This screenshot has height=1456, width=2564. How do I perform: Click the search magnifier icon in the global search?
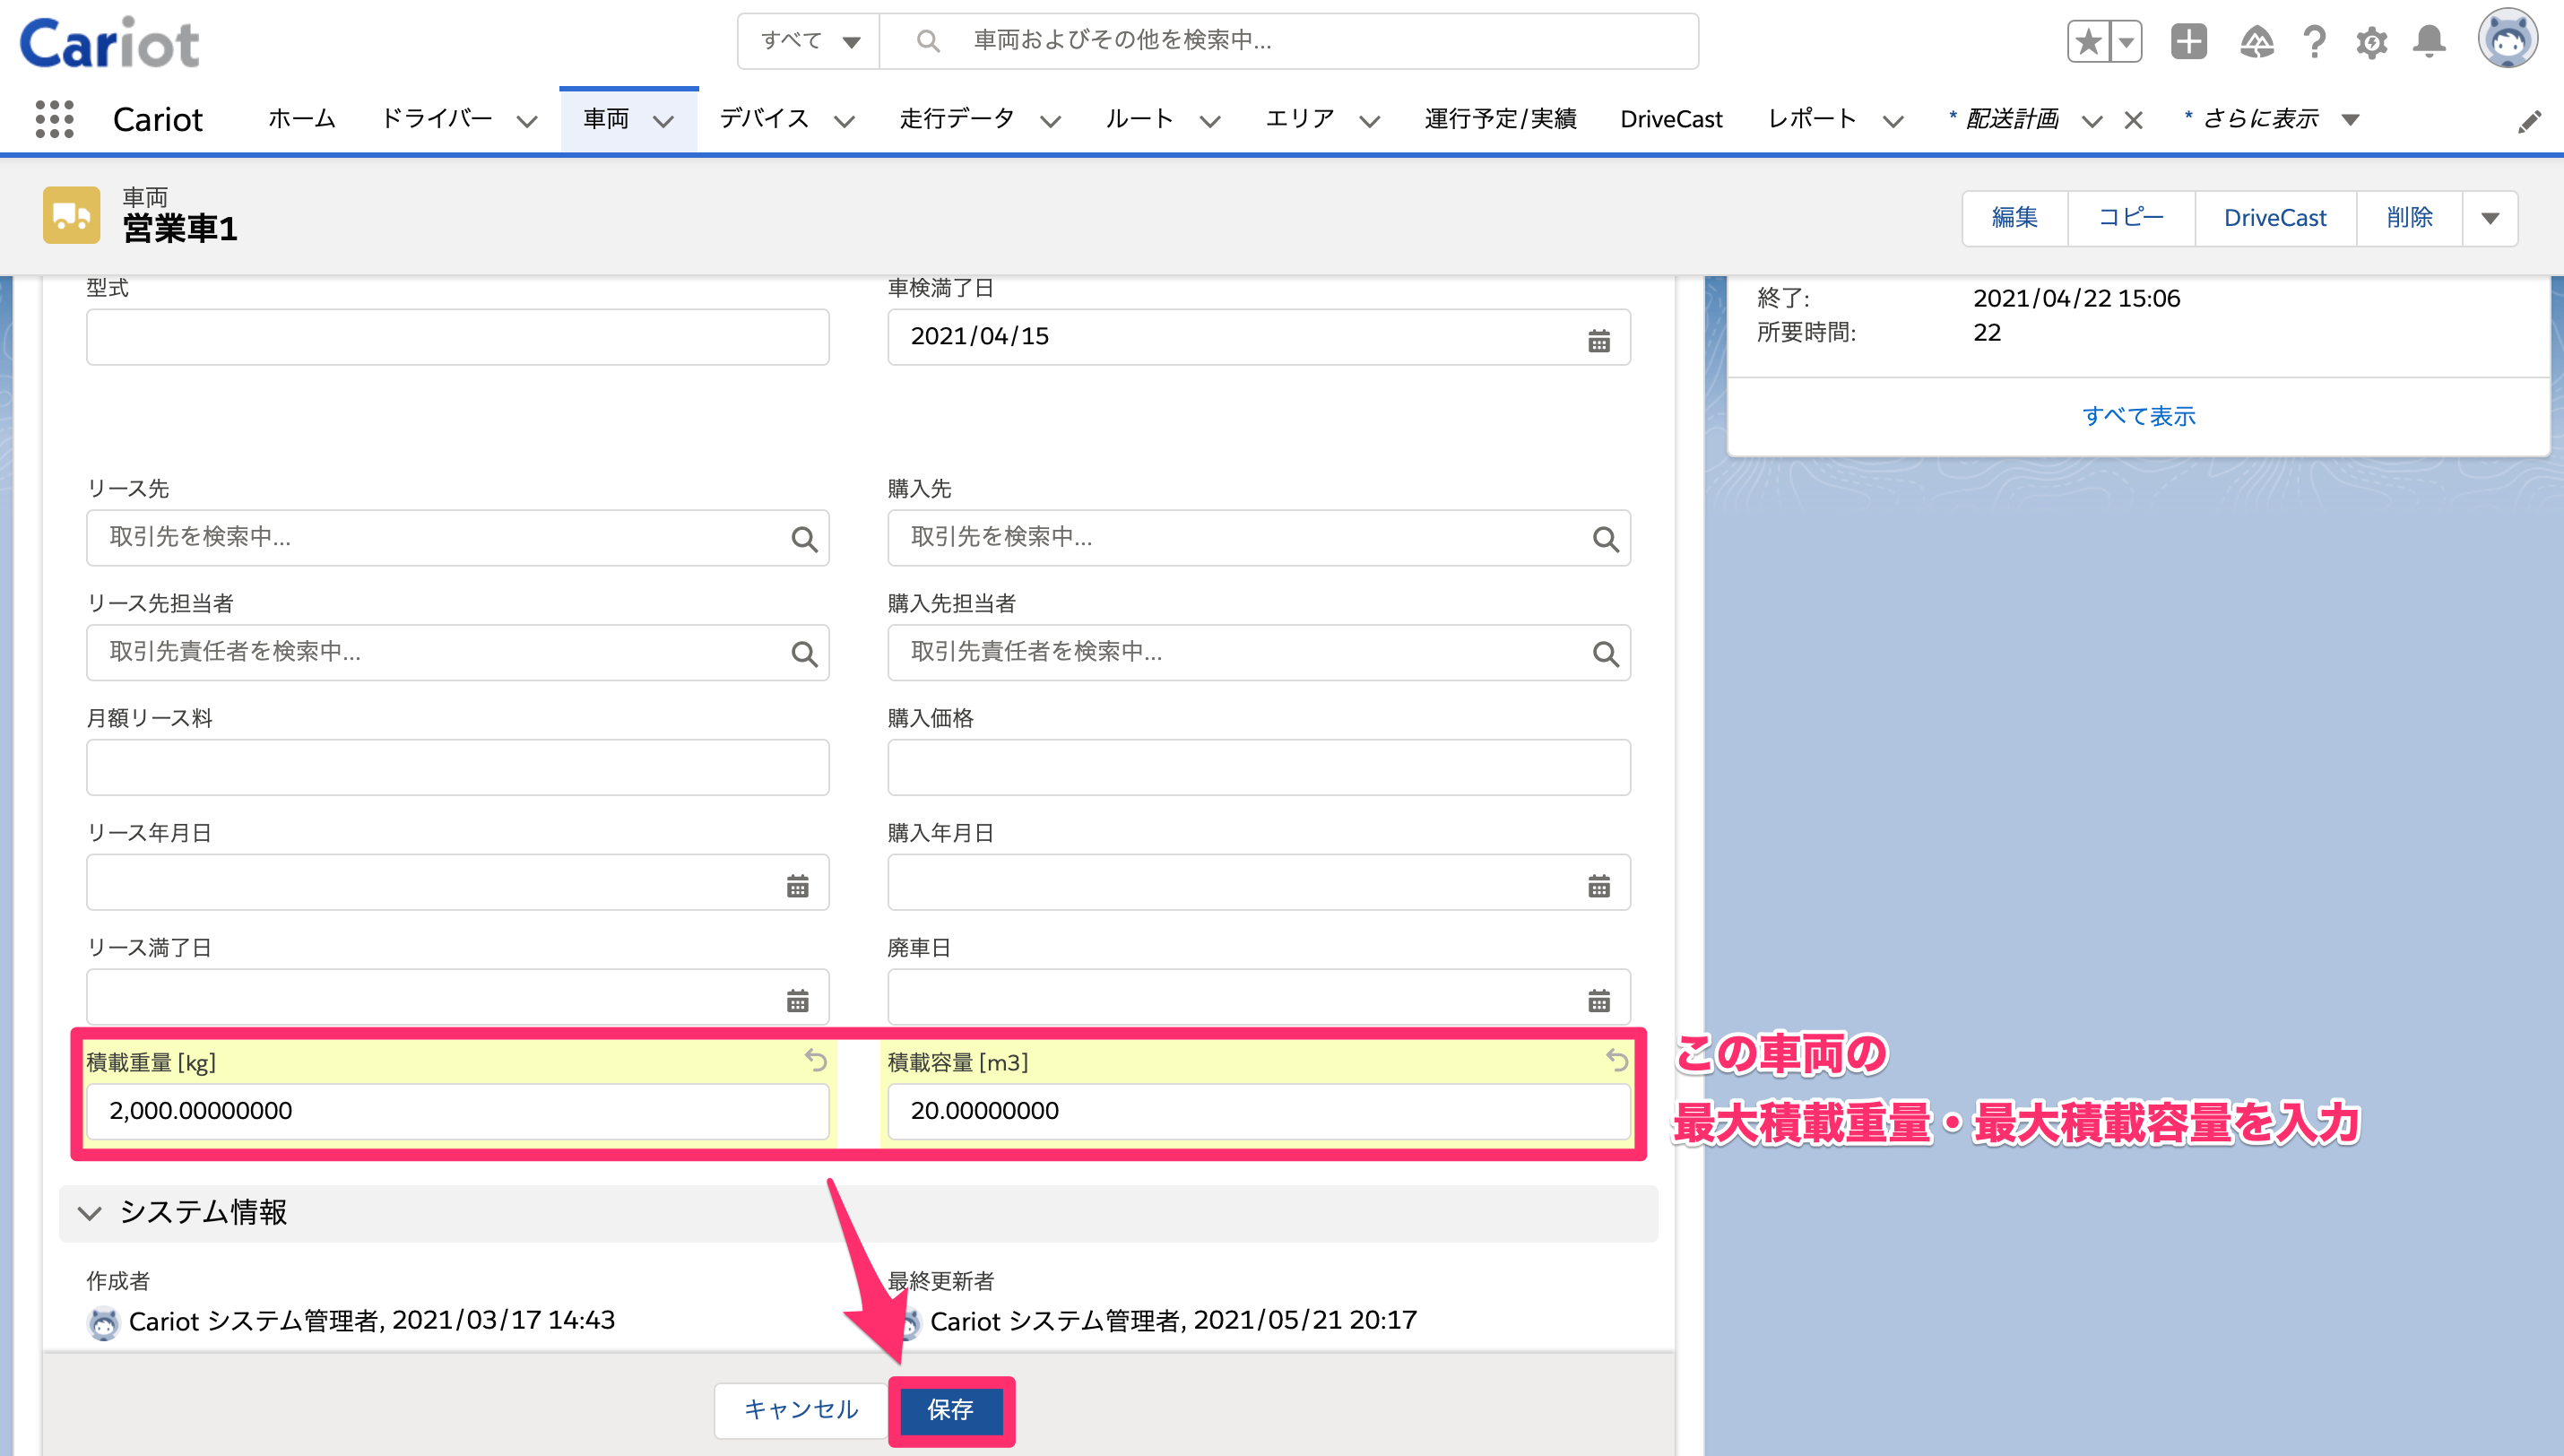(928, 41)
